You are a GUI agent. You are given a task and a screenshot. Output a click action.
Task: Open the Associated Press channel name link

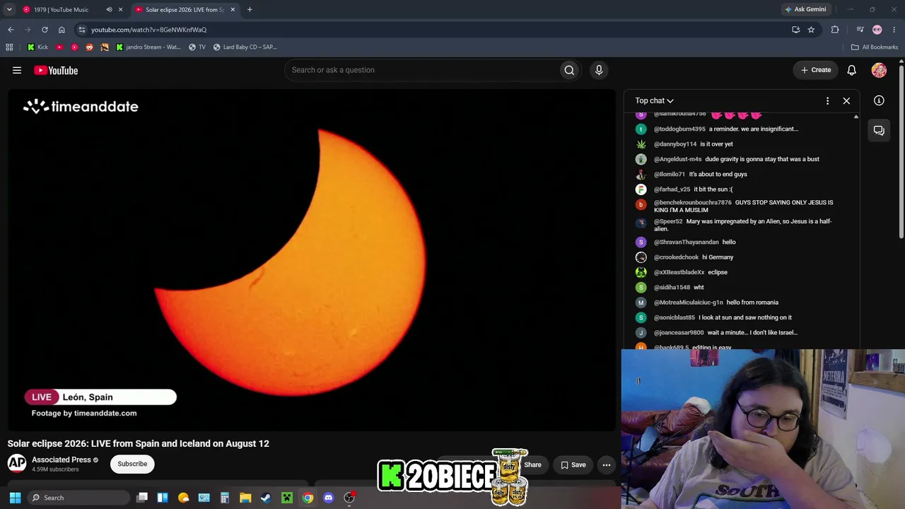pyautogui.click(x=62, y=460)
